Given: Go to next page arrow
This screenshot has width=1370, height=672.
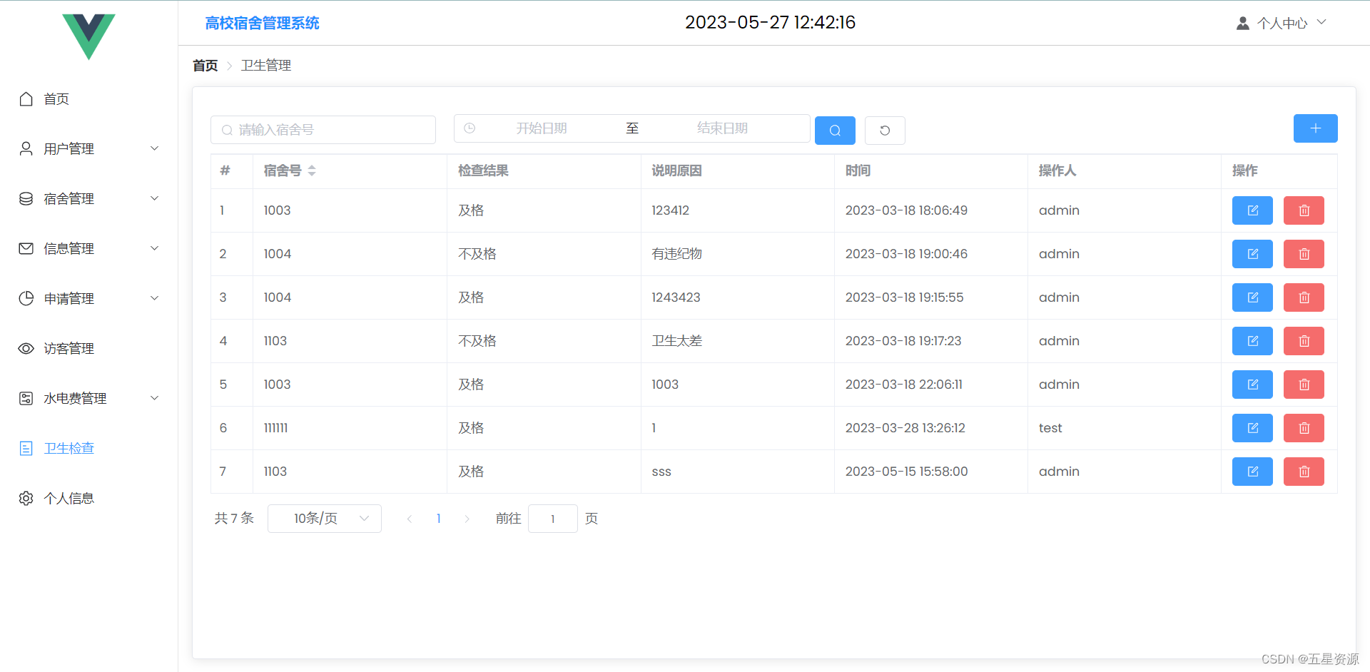Looking at the screenshot, I should (x=467, y=519).
